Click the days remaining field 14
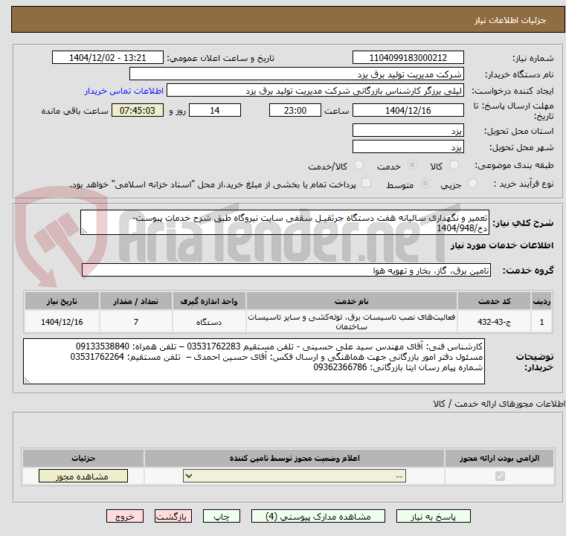The width and height of the screenshot is (566, 536). (215, 110)
